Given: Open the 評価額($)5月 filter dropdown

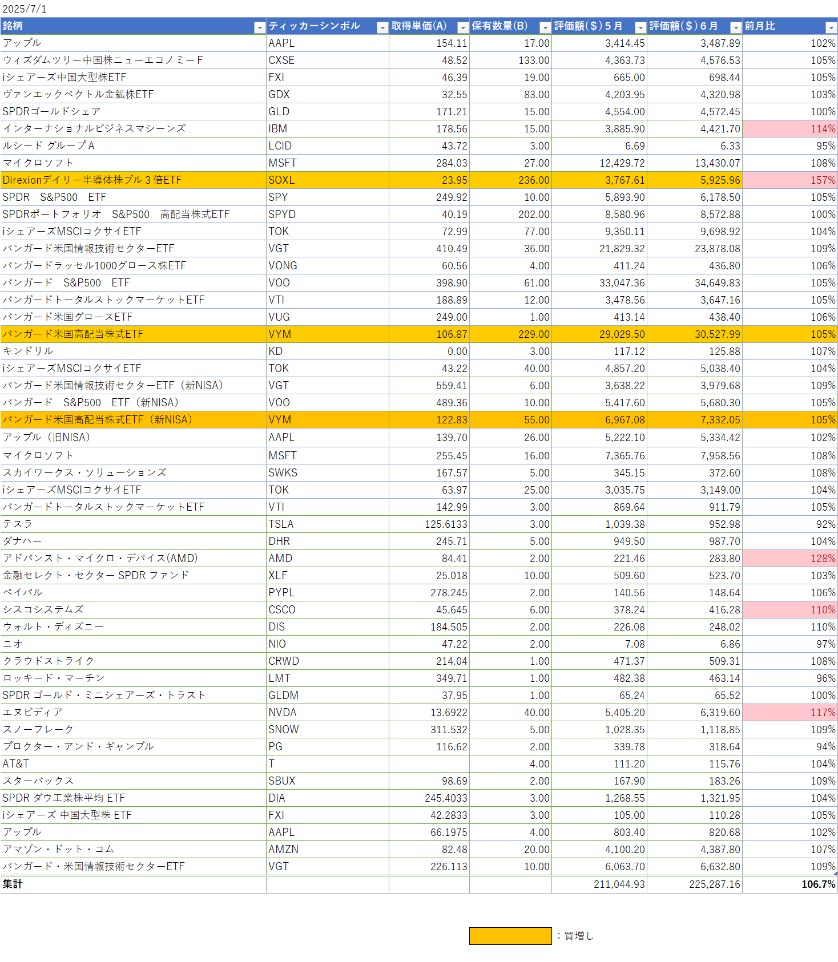Looking at the screenshot, I should coord(640,27).
